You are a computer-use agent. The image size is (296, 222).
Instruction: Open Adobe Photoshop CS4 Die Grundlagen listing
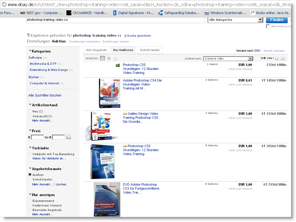(142, 84)
